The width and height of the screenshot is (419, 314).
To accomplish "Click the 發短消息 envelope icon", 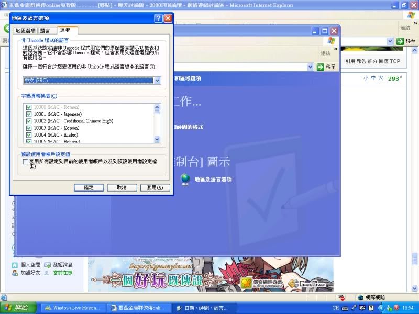I will click(x=48, y=265).
